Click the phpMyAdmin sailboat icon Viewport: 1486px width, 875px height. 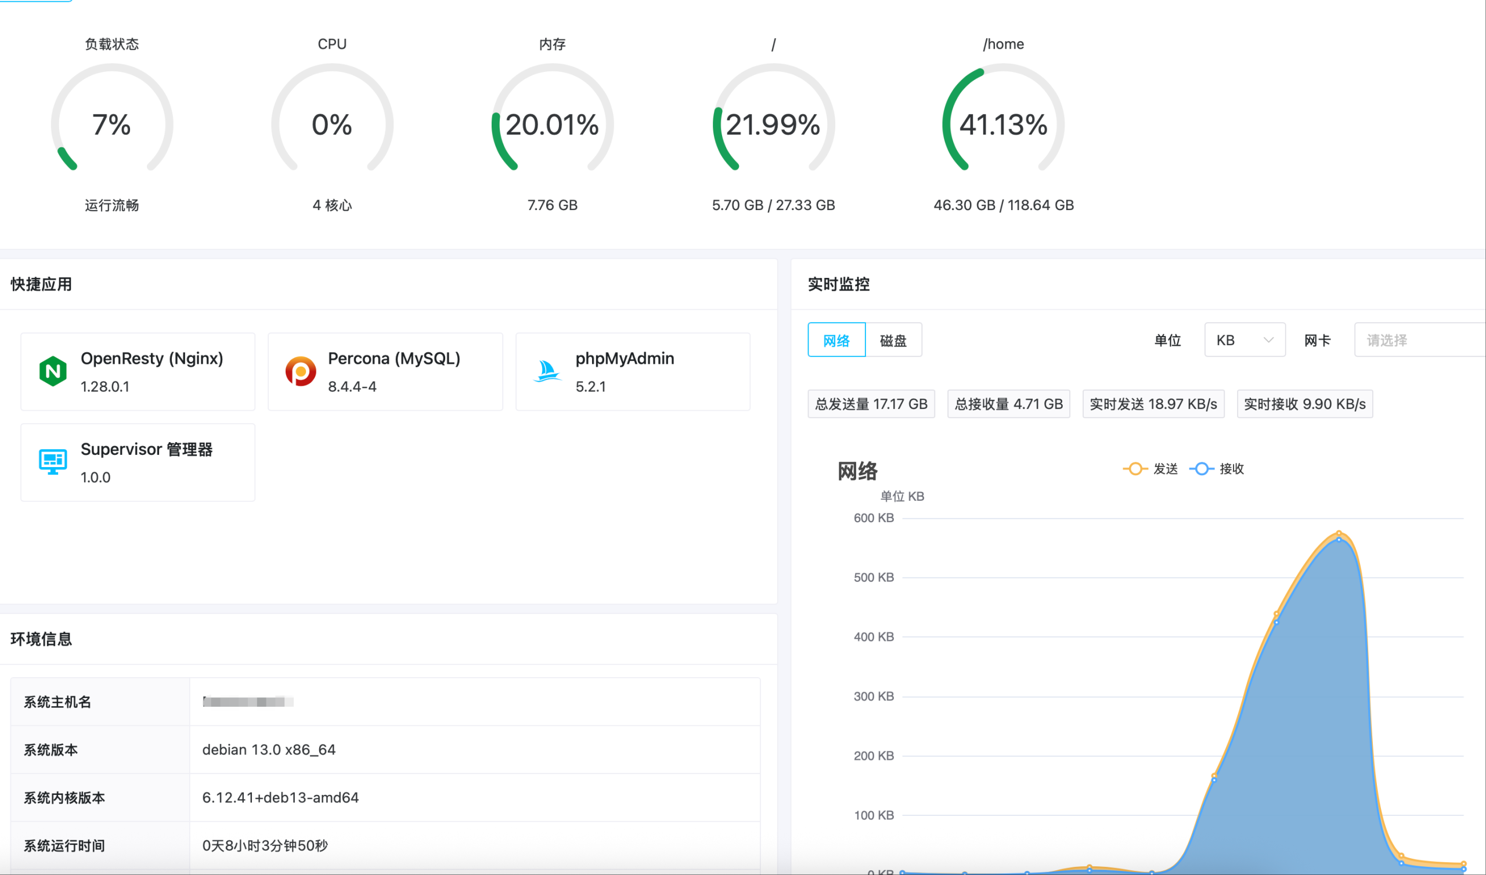(547, 371)
